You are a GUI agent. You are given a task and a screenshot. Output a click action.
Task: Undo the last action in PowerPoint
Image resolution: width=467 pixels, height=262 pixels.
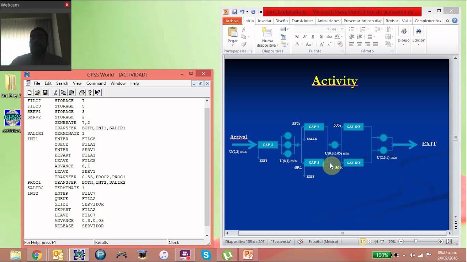coord(242,12)
